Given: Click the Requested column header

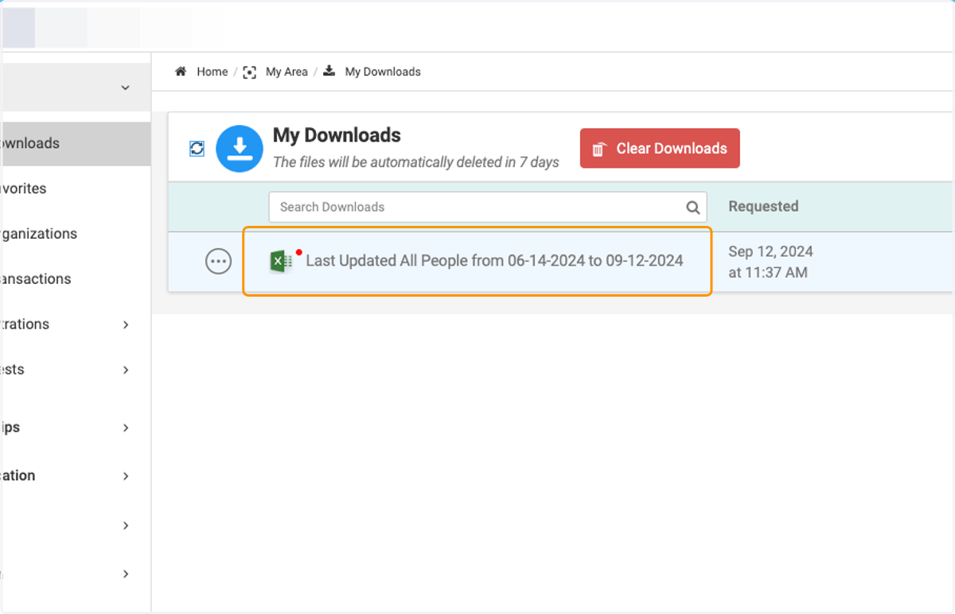Looking at the screenshot, I should tap(763, 206).
